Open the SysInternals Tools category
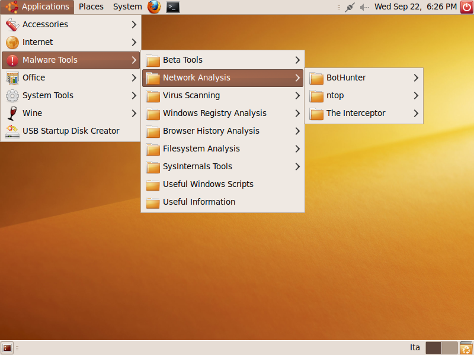Image resolution: width=474 pixels, height=355 pixels. tap(223, 167)
